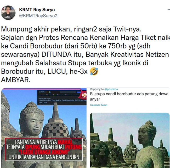Image resolution: width=170 pixels, height=168 pixels.
Task: Click the KRMT Roy Suryo display name
Action: (x=37, y=10)
